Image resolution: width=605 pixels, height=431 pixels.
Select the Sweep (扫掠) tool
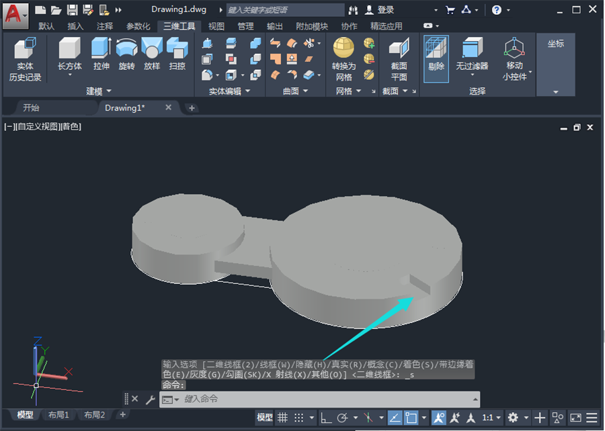click(177, 54)
